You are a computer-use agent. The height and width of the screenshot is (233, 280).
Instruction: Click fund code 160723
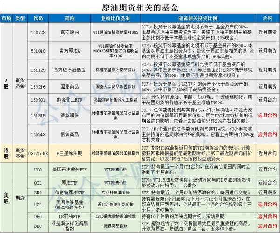coord(38,33)
